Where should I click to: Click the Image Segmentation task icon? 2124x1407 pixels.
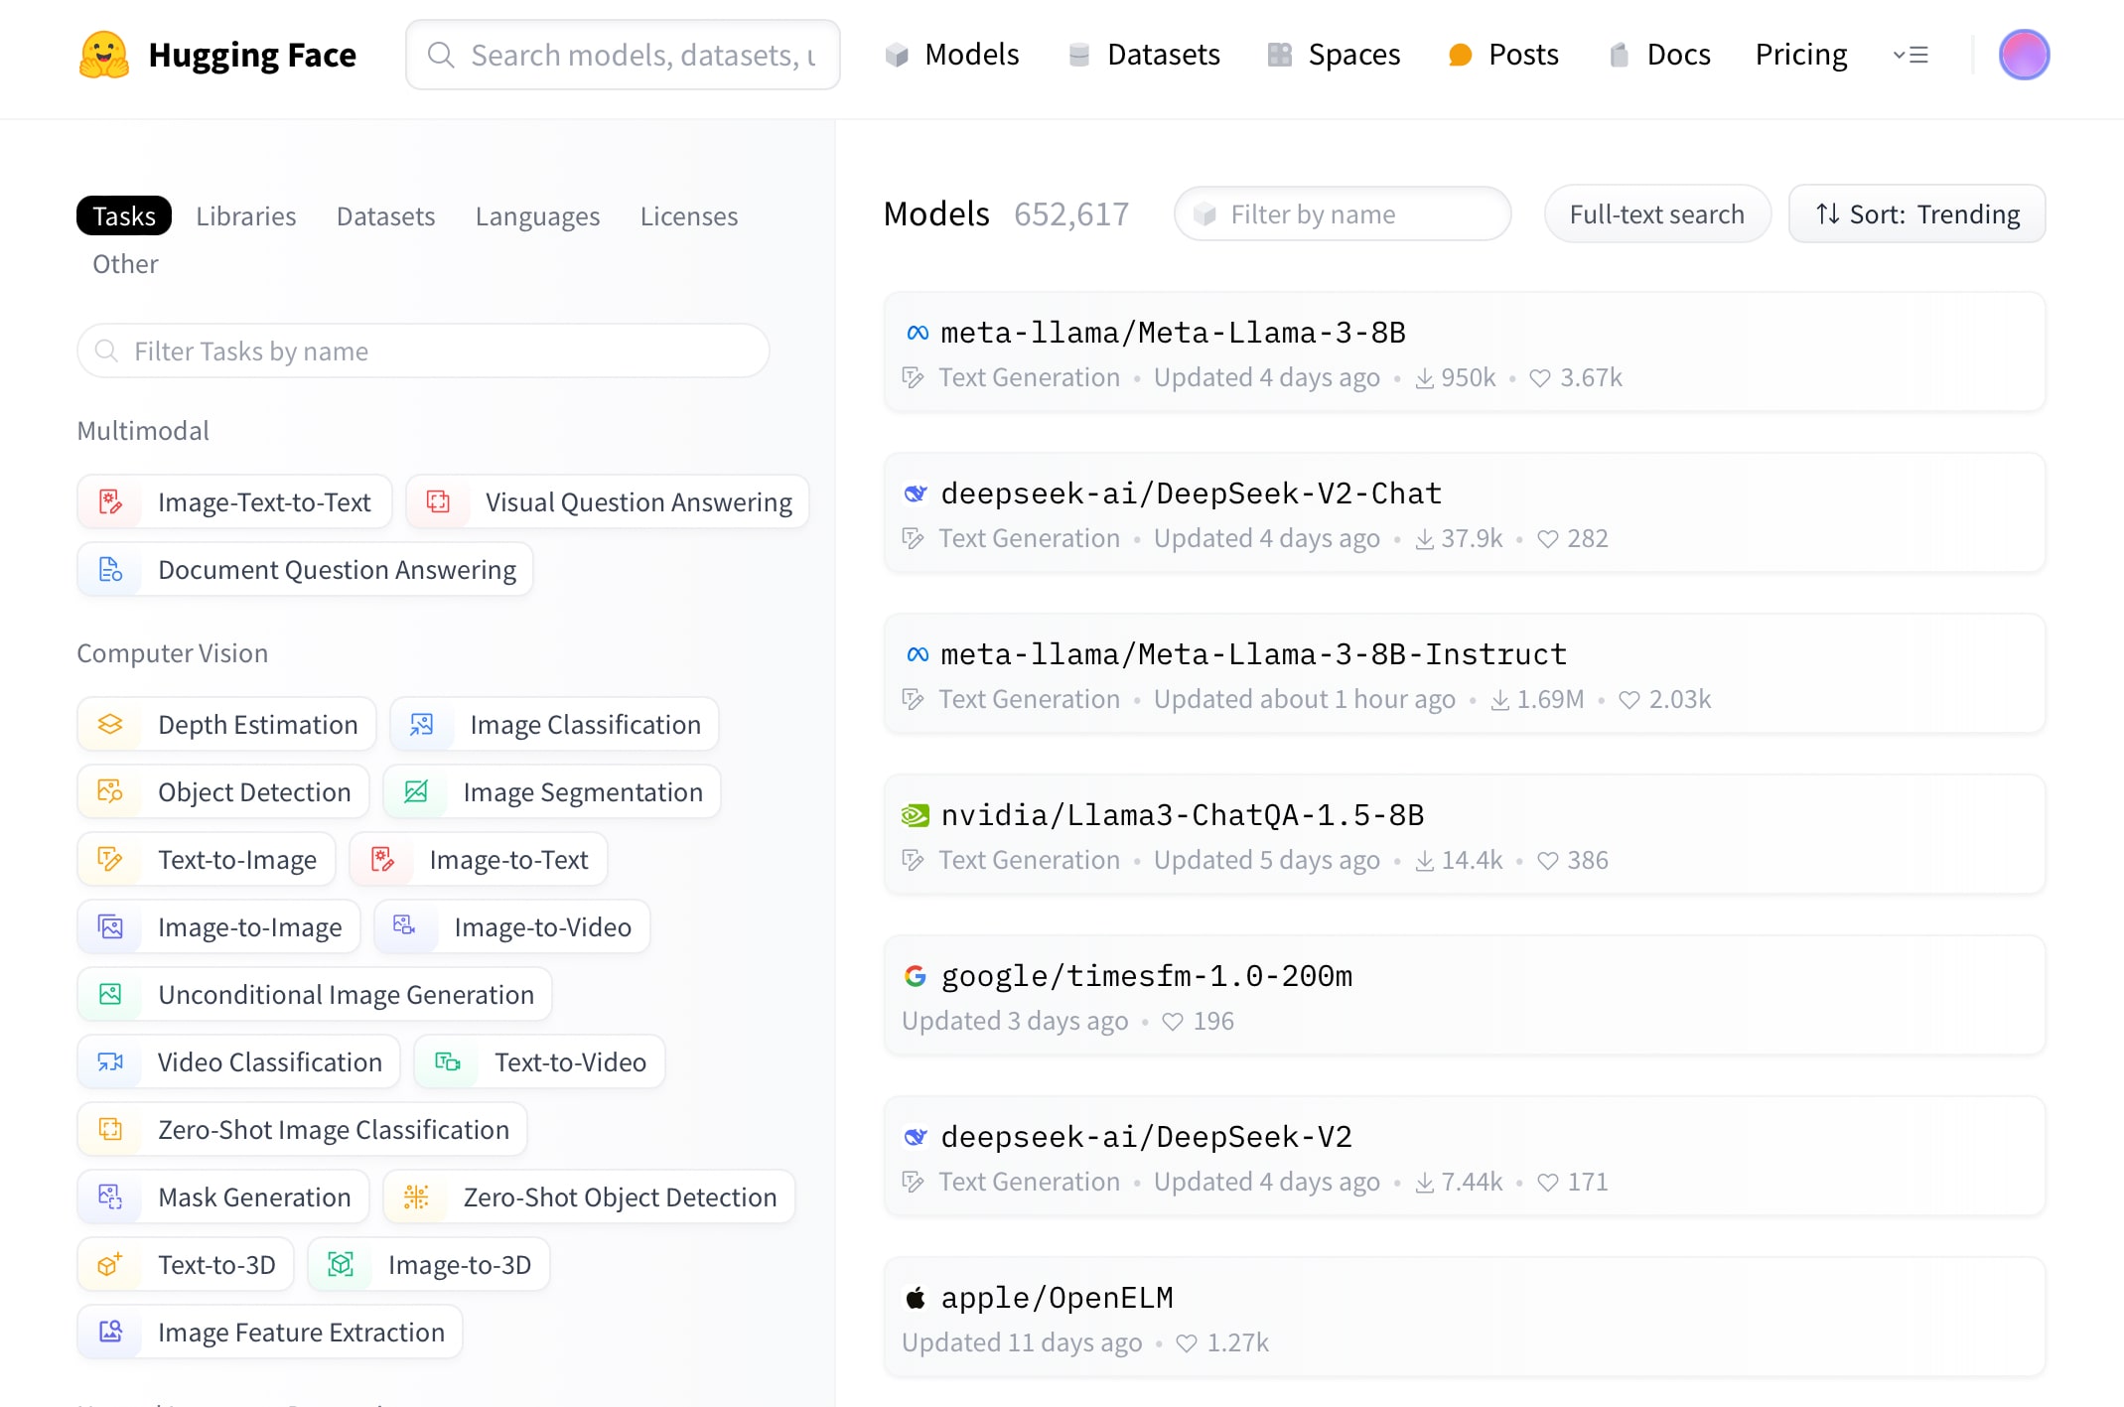[x=416, y=791]
